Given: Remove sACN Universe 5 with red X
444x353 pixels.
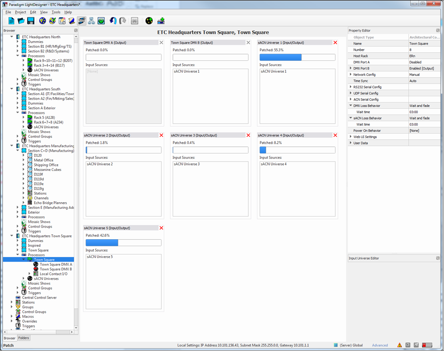Looking at the screenshot, I should (x=161, y=228).
